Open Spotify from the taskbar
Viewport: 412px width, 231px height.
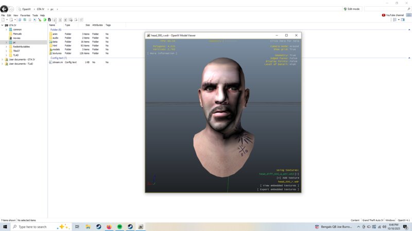click(119, 226)
